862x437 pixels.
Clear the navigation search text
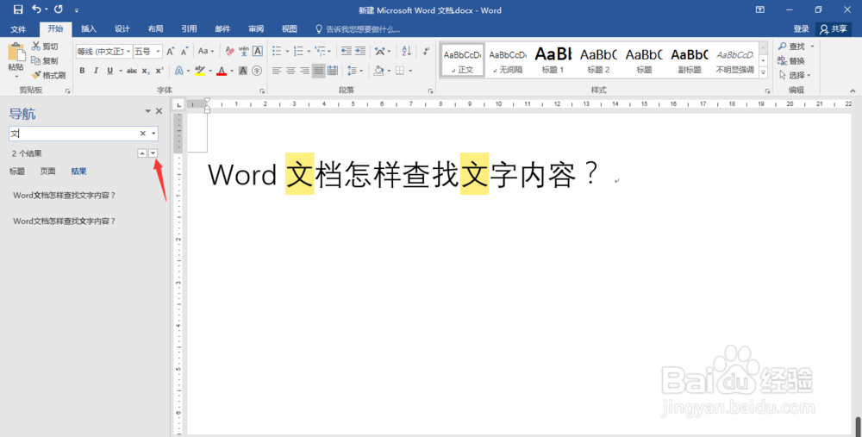(x=142, y=134)
